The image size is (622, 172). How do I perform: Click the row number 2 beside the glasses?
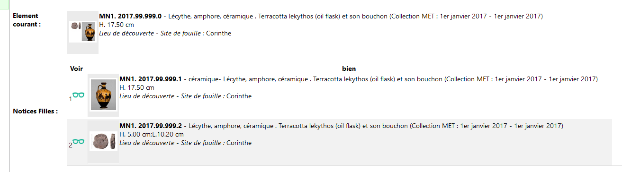pyautogui.click(x=71, y=146)
